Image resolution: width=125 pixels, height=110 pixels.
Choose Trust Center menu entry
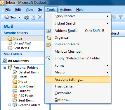(78, 86)
